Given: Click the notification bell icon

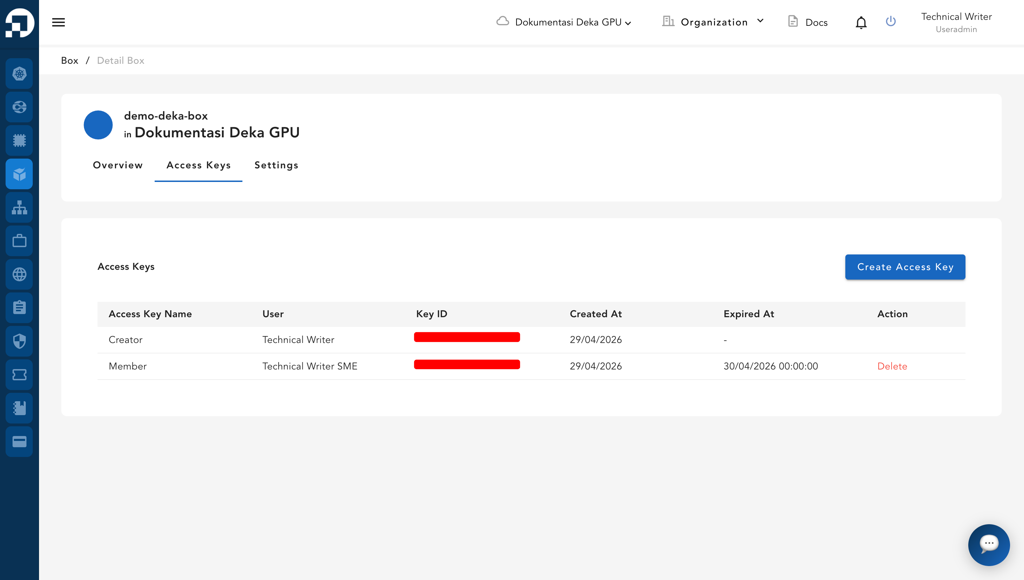Looking at the screenshot, I should (x=861, y=22).
